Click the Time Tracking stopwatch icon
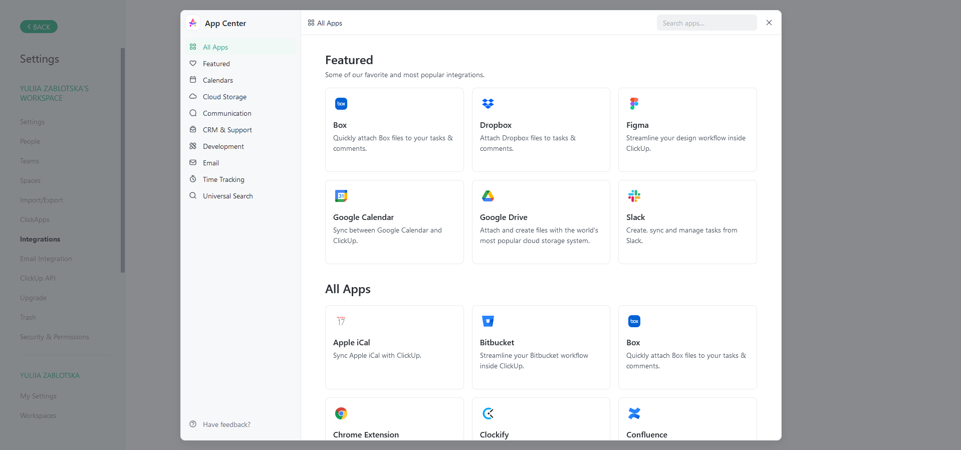961x450 pixels. 193,179
